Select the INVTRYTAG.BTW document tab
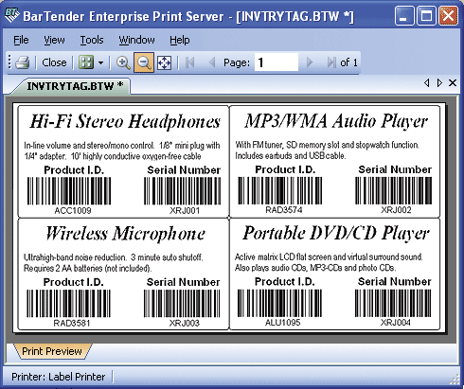464x389 pixels. (75, 86)
